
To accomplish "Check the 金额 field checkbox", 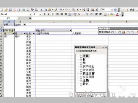I will pos(81,81).
